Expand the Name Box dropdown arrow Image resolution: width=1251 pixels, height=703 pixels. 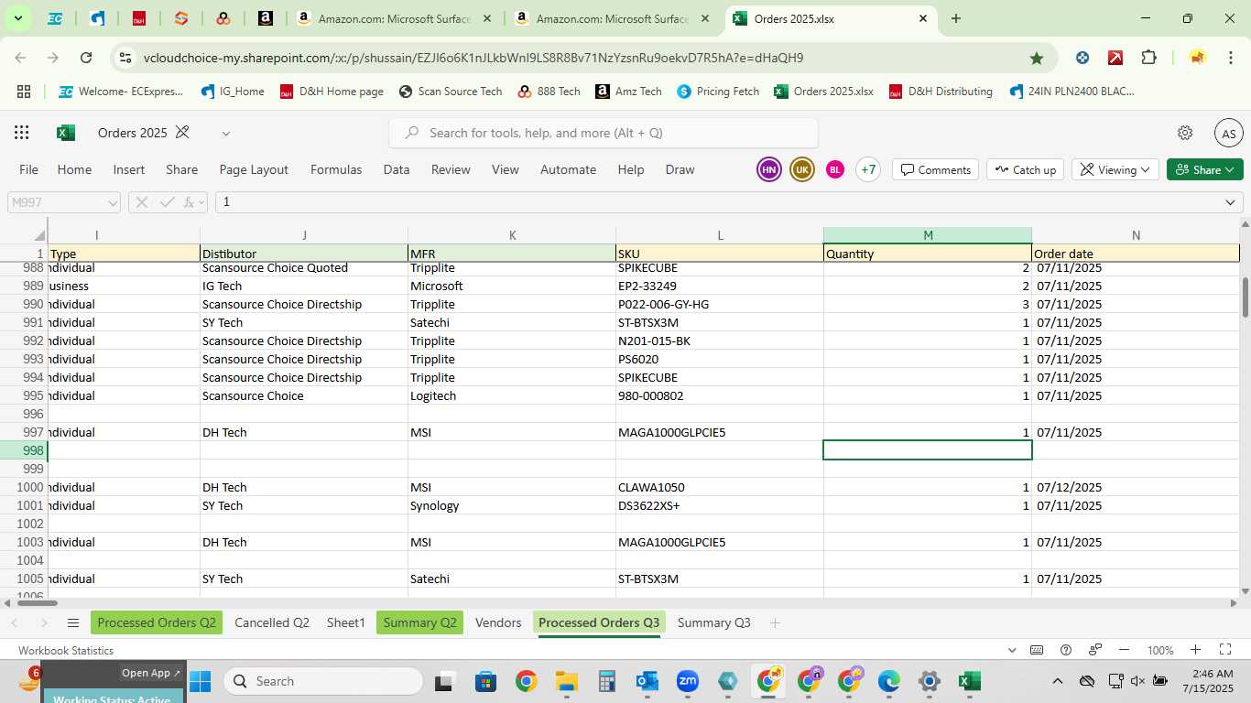113,202
